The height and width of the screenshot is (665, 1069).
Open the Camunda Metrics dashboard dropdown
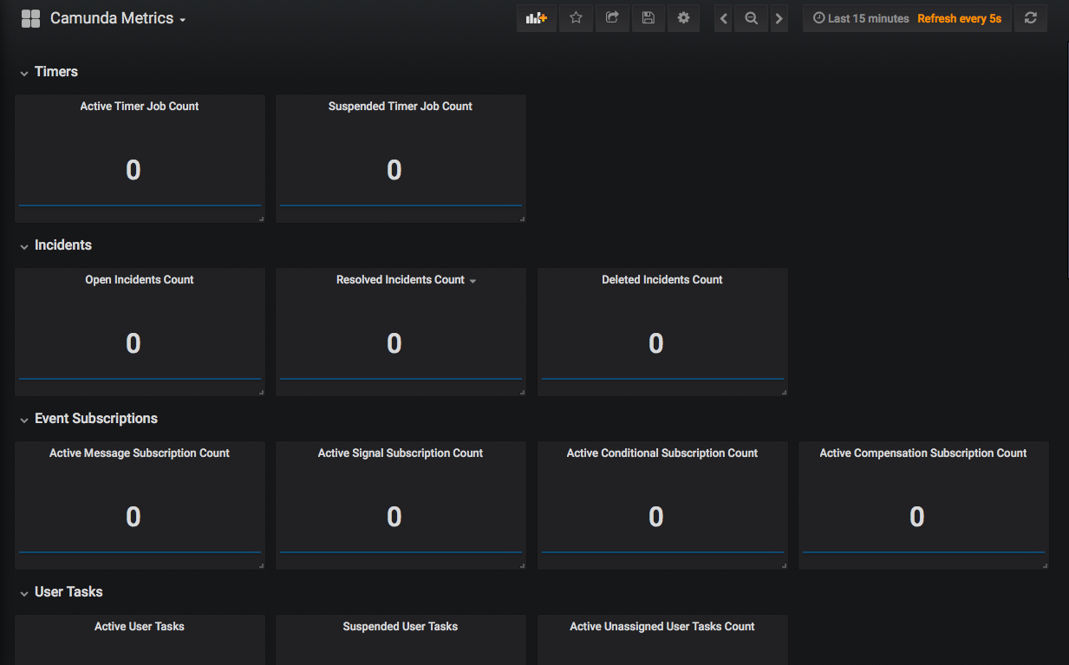coord(118,18)
